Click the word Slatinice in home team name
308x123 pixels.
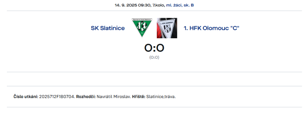coord(112,28)
